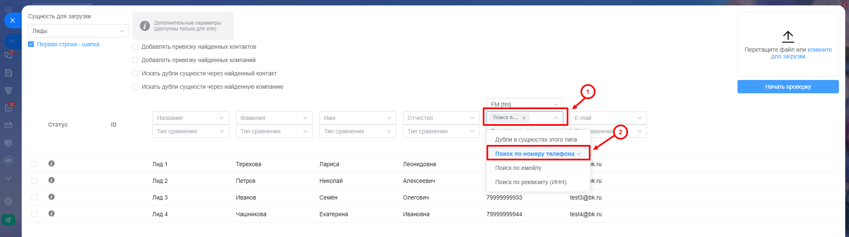Select the checkbox for row Лид 2
The width and height of the screenshot is (849, 237).
[x=34, y=181]
